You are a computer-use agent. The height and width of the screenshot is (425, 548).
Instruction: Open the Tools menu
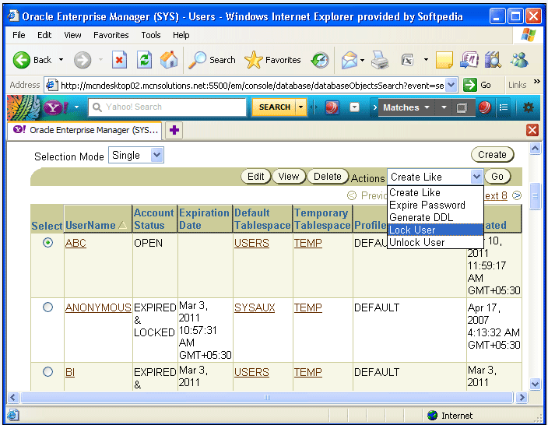tap(151, 35)
